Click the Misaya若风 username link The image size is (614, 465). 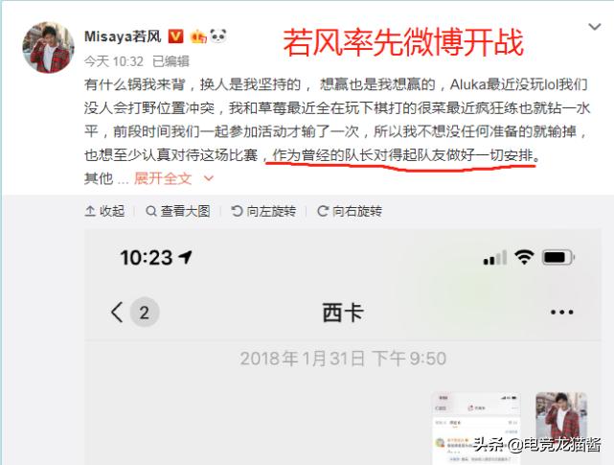(123, 36)
